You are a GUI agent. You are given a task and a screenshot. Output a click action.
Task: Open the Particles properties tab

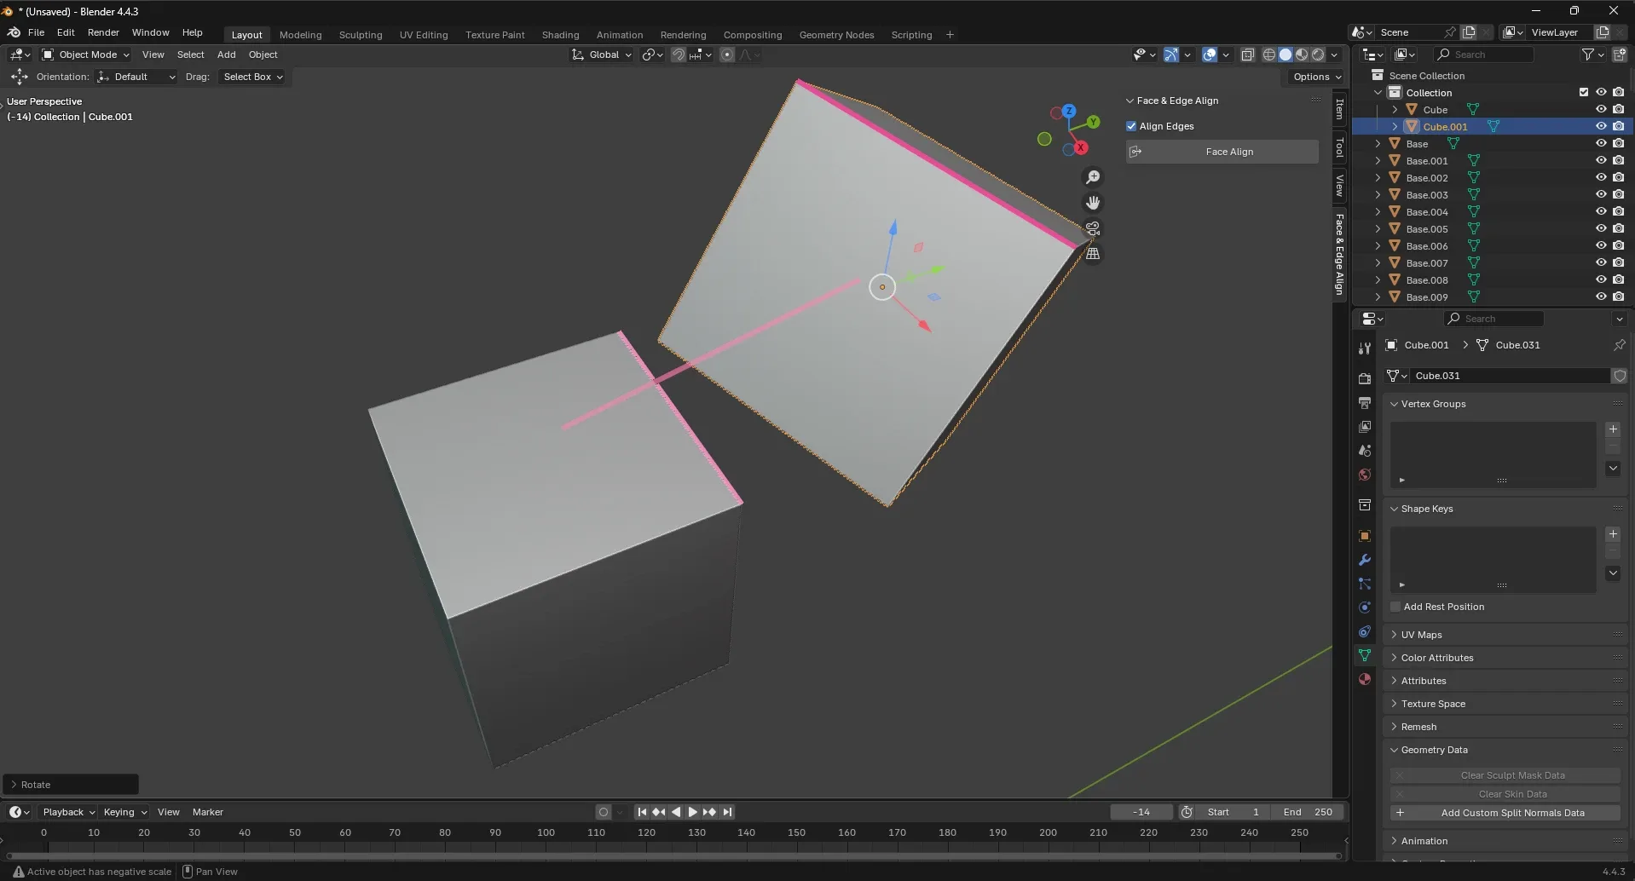point(1365,584)
